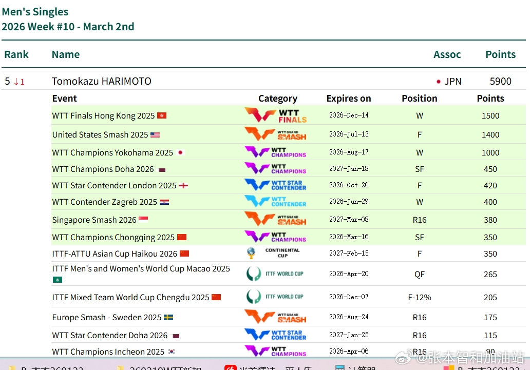Viewport: 530px width, 370px height.
Task: Click Grand Smash logo in United States Smash row
Action: coord(275,134)
